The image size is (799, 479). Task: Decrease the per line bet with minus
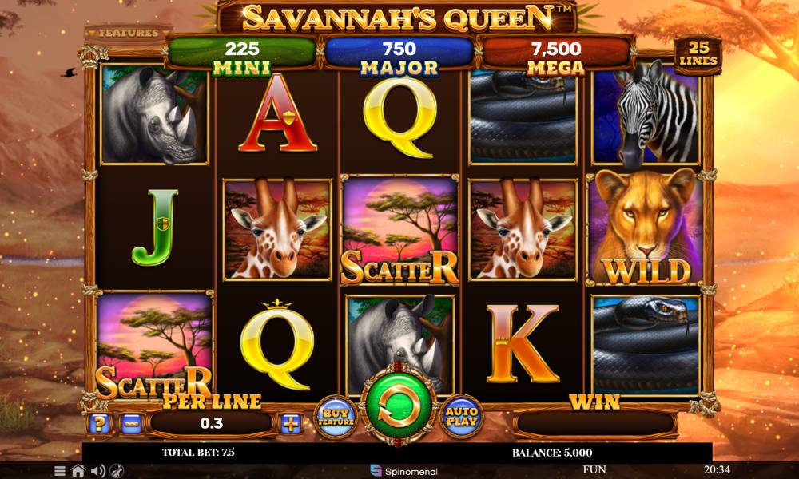tap(132, 423)
